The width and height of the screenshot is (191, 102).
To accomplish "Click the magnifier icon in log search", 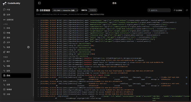I will [x=149, y=10].
